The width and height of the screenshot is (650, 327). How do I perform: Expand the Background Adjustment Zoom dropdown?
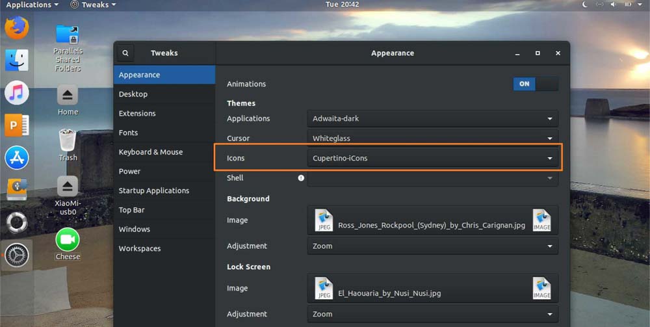click(x=432, y=246)
